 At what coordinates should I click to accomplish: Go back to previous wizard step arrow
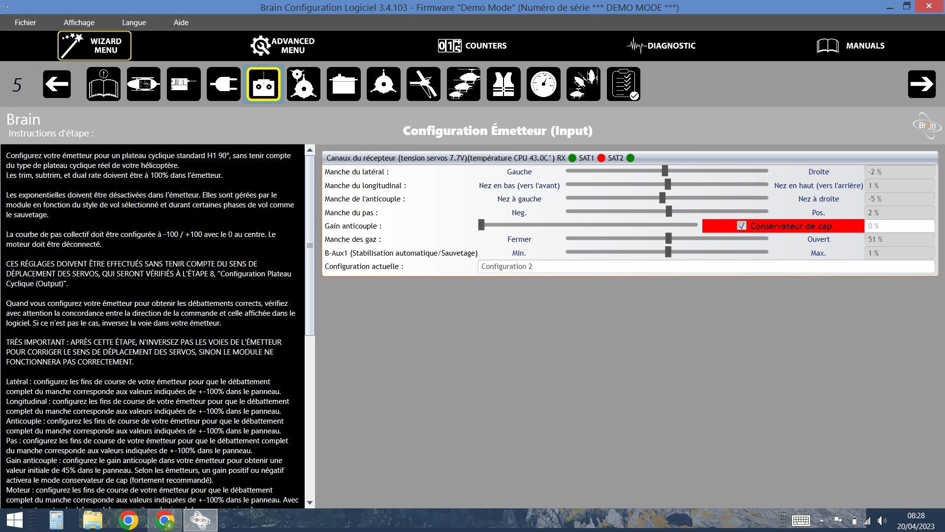[x=57, y=84]
